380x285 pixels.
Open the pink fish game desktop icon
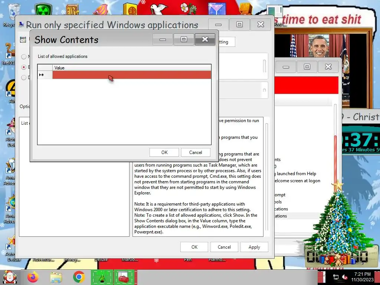[x=100, y=9]
